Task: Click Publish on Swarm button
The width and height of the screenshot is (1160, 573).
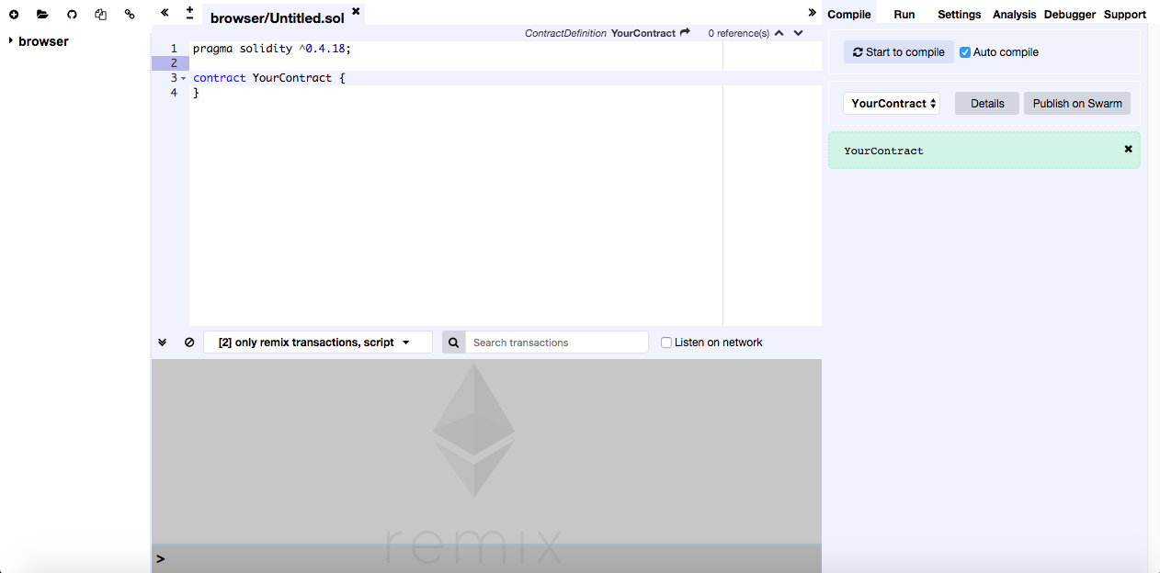Action: click(1077, 103)
